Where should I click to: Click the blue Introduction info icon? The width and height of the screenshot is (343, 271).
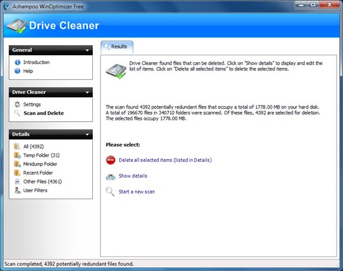point(18,62)
